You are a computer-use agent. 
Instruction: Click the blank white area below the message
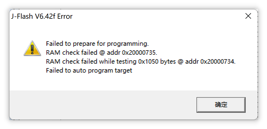point(133,82)
